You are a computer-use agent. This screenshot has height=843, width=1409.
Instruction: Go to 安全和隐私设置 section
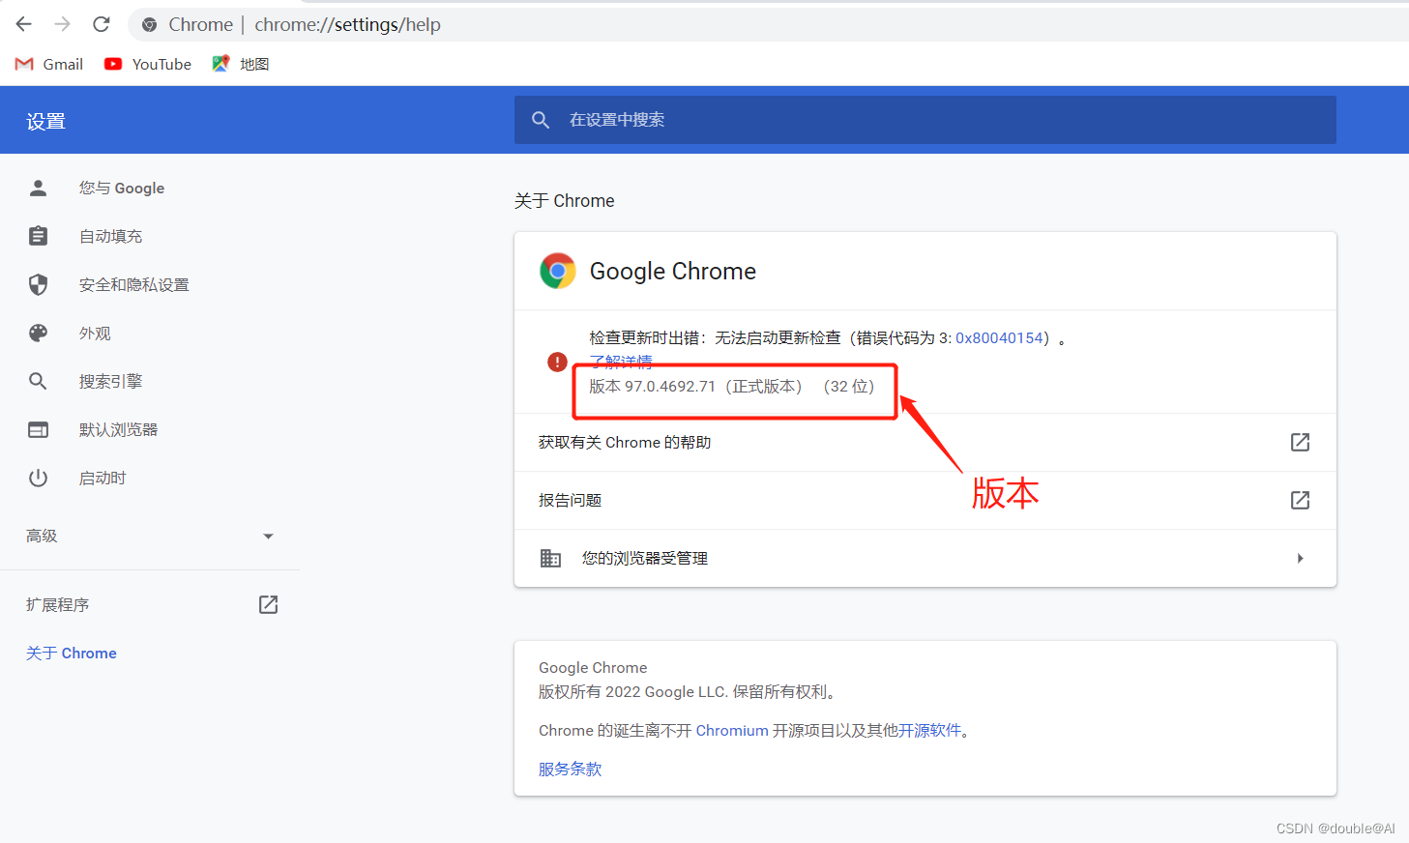133,285
